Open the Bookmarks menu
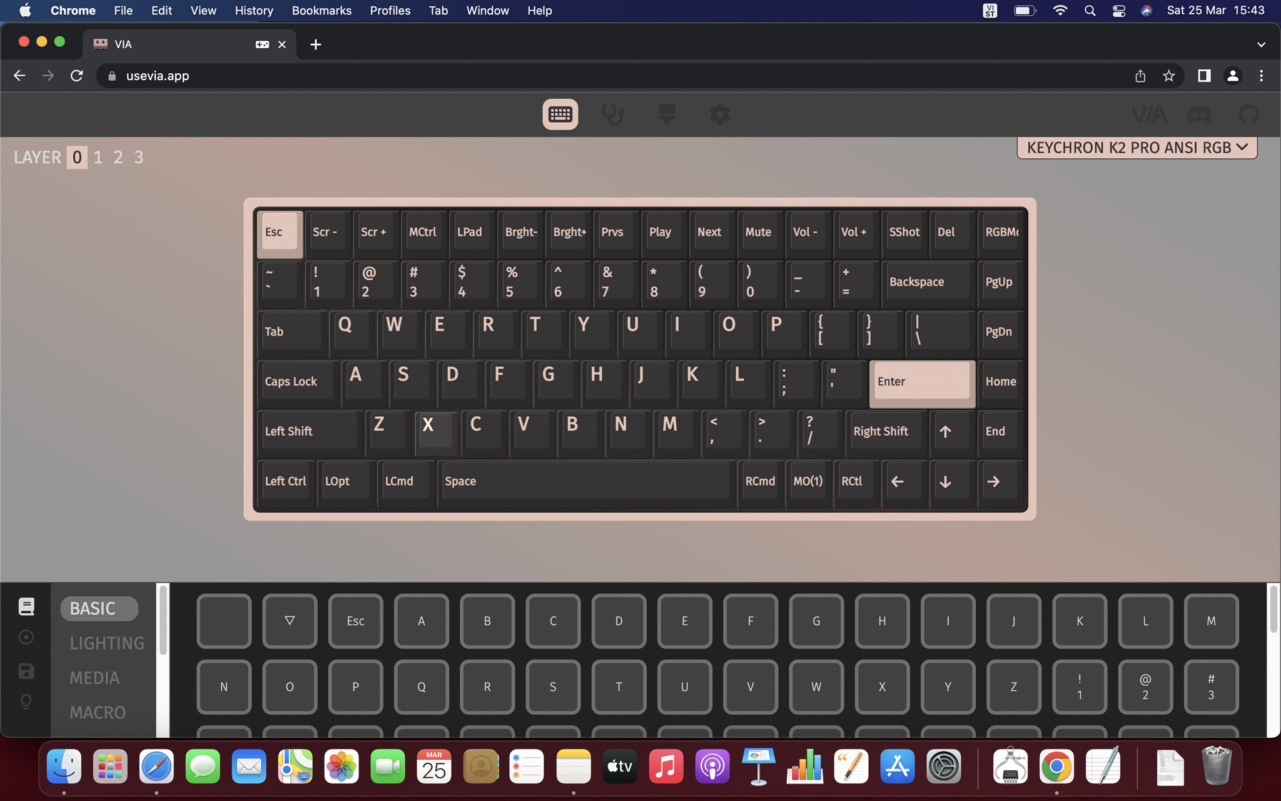This screenshot has height=801, width=1281. (x=322, y=11)
